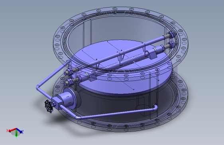Viewport: 224px width, 145px height.
Task: Click the red X axis of the orientation triad
Action: (x=12, y=130)
